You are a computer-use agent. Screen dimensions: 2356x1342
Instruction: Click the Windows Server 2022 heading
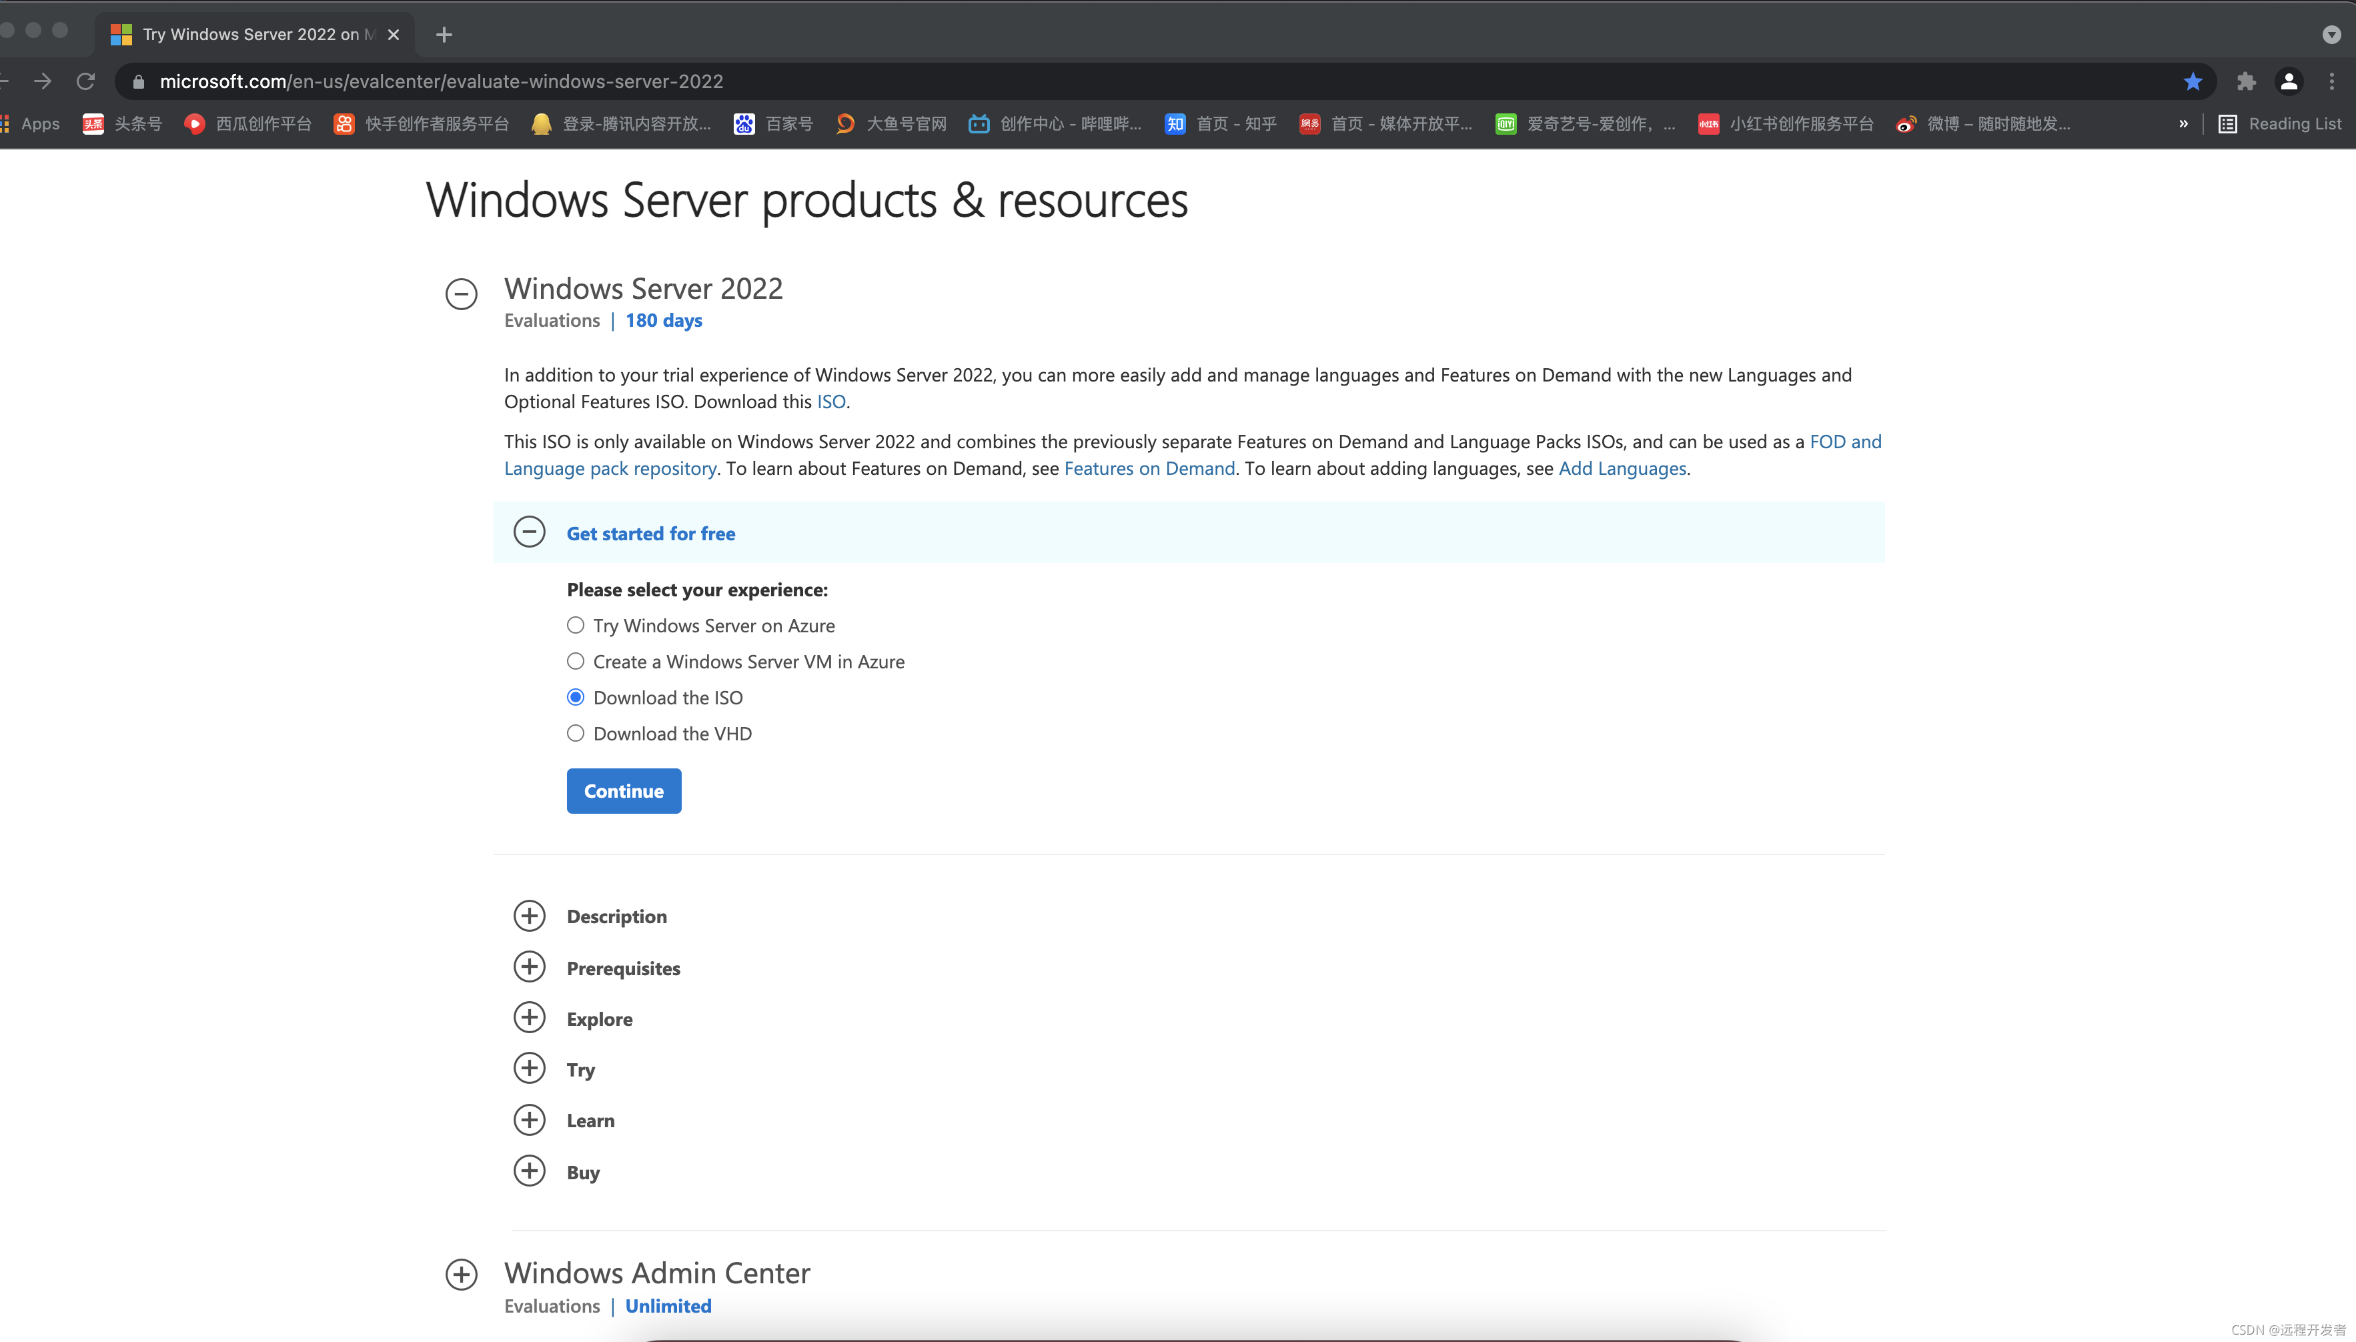point(644,289)
